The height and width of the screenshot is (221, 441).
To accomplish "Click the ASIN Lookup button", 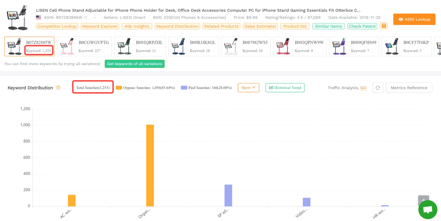I will [414, 19].
